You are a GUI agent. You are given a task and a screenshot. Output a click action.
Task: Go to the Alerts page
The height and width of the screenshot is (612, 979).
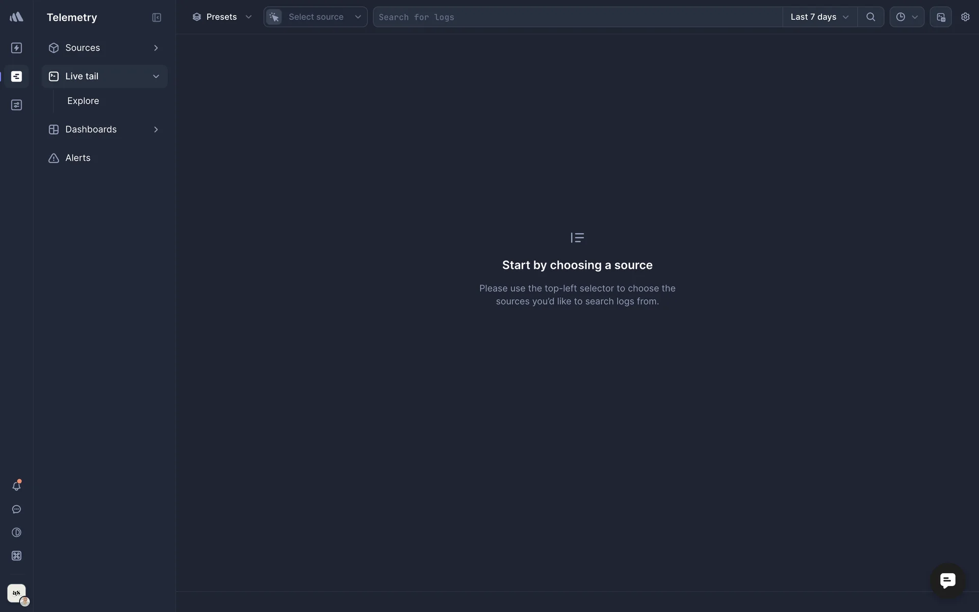(78, 158)
